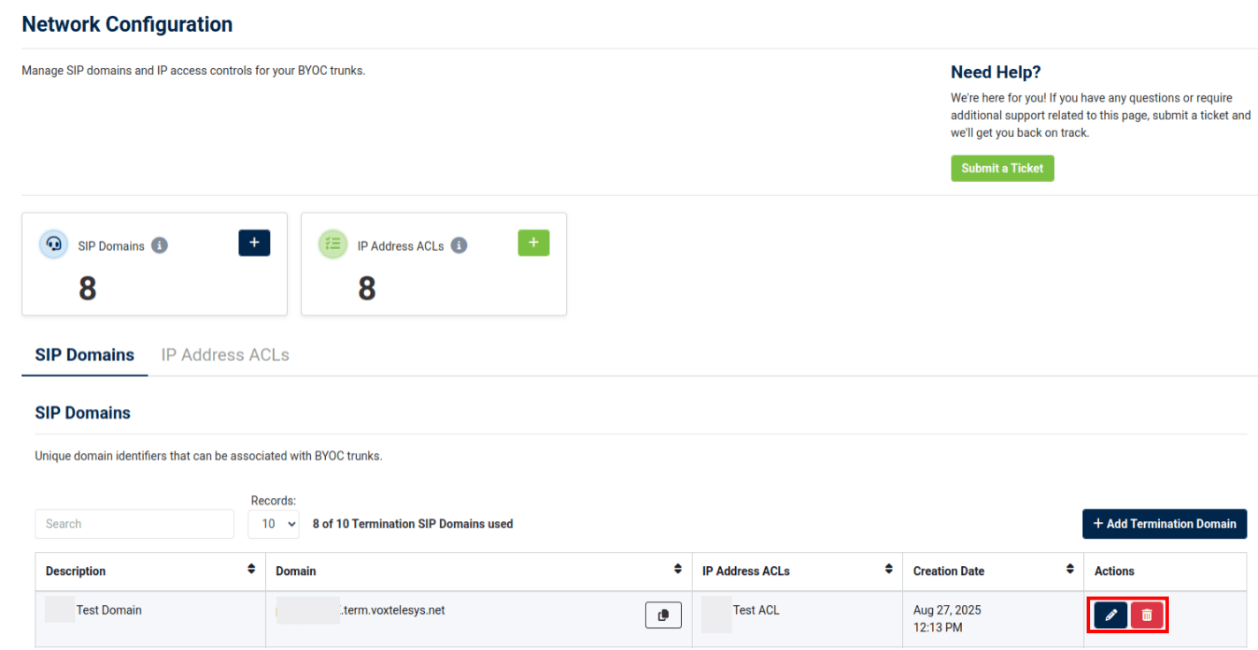Sort table by Creation Date

click(x=1070, y=571)
